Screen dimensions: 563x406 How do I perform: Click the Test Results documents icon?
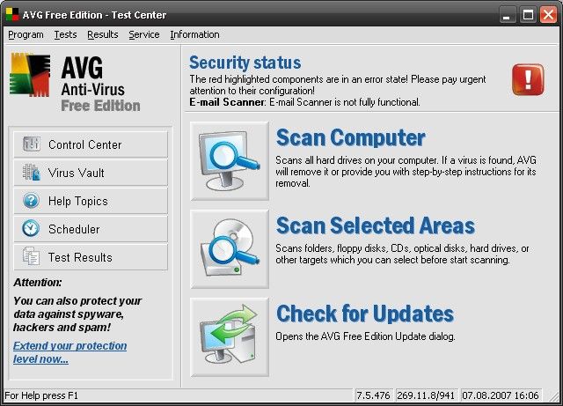pyautogui.click(x=32, y=256)
